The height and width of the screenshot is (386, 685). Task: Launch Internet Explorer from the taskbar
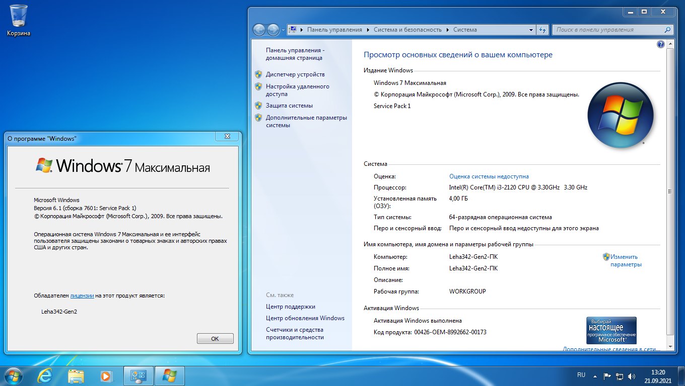pos(46,375)
